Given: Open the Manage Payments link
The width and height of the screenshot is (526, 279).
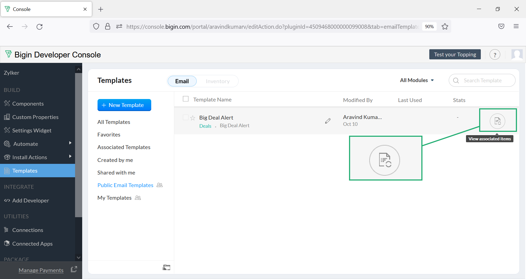Looking at the screenshot, I should click(41, 270).
